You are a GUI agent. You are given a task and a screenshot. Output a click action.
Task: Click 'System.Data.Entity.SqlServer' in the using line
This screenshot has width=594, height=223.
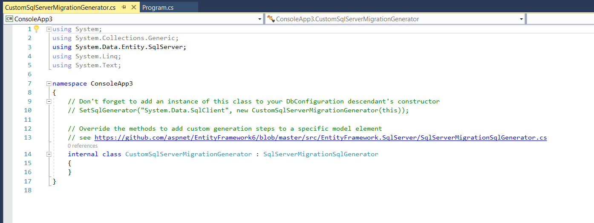(x=129, y=47)
